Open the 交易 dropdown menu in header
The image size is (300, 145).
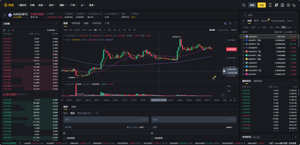pyautogui.click(x=41, y=5)
